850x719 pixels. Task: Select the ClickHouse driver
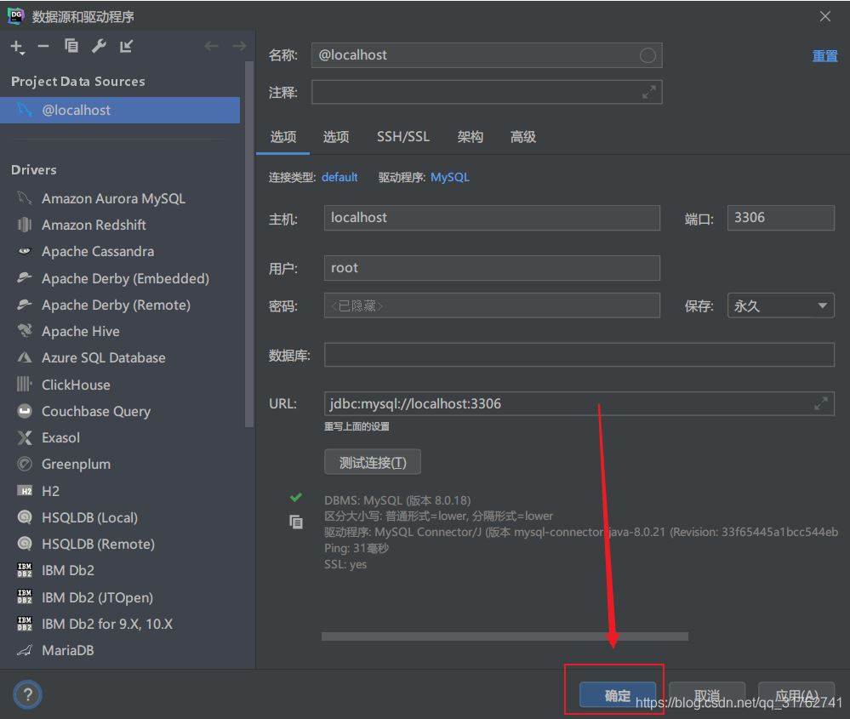pos(76,385)
